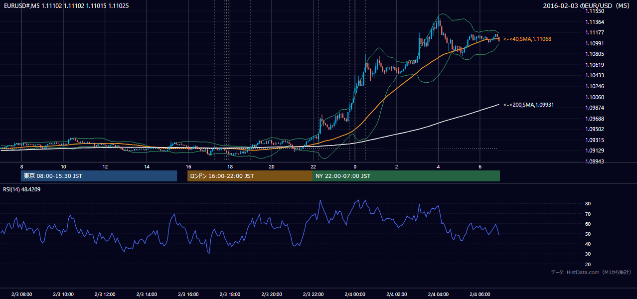
Task: Click the 2/3 20:00 time label
Action: (x=271, y=294)
